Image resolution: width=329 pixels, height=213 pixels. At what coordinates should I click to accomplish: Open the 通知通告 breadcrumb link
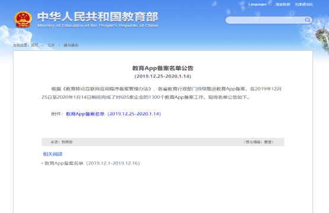pos(71,45)
